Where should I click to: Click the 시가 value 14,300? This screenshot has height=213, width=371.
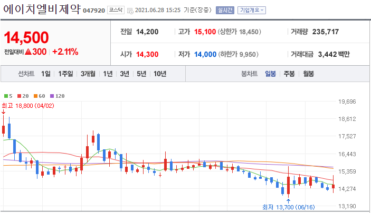pos(147,54)
